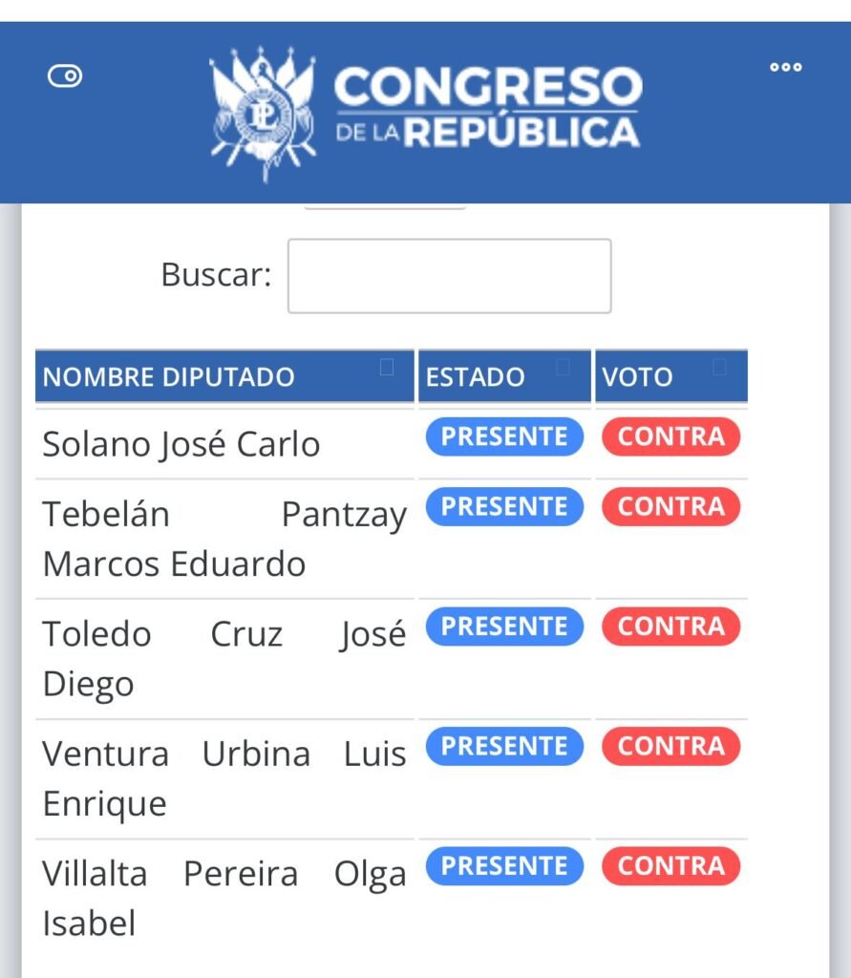
Task: Click the sort icon in Estado column header
Action: [x=564, y=367]
